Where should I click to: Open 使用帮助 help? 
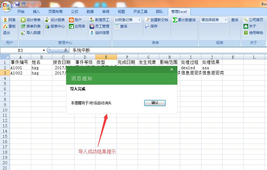(x=253, y=33)
